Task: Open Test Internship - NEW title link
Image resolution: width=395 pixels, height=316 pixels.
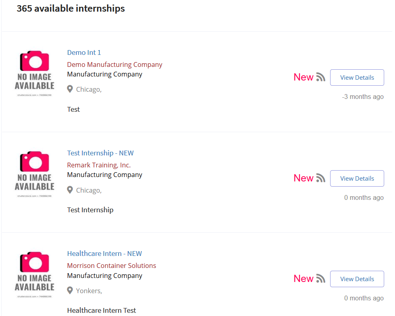Action: click(x=100, y=153)
